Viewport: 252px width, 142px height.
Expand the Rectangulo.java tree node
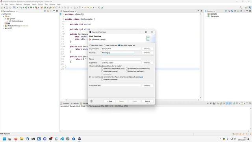(x=8, y=21)
